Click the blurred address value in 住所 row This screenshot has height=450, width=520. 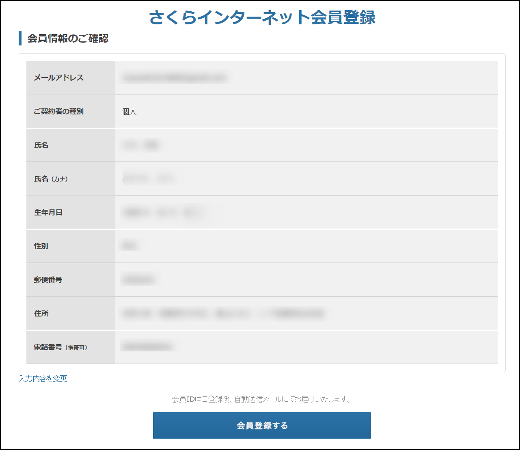click(x=223, y=313)
